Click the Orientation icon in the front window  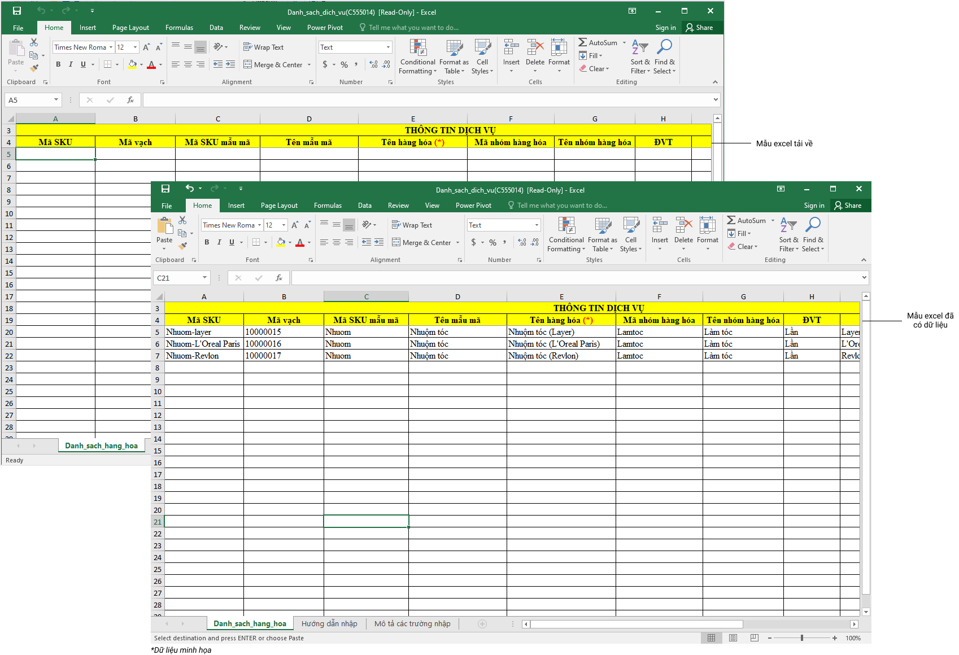(368, 225)
